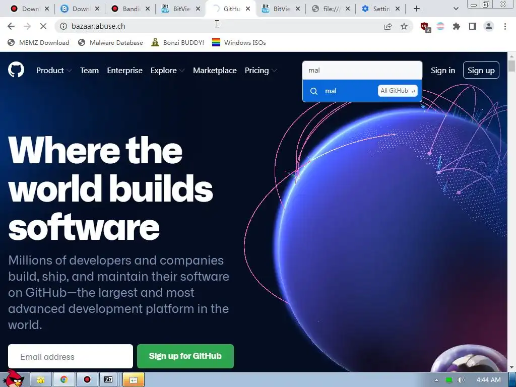The height and width of the screenshot is (387, 516).
Task: Click Sign up for GitHub green button
Action: pos(185,356)
